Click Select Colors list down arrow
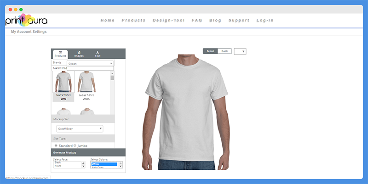The image size is (368, 184). point(121,166)
